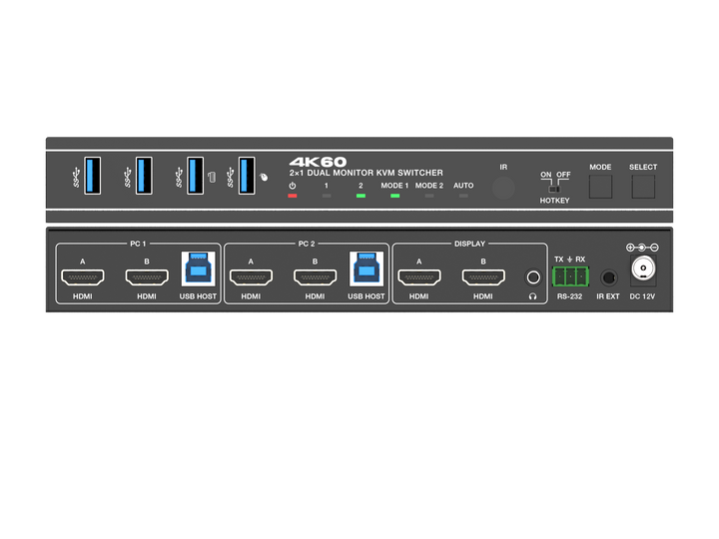Click DISPLAY HDMI B output port

tap(483, 277)
